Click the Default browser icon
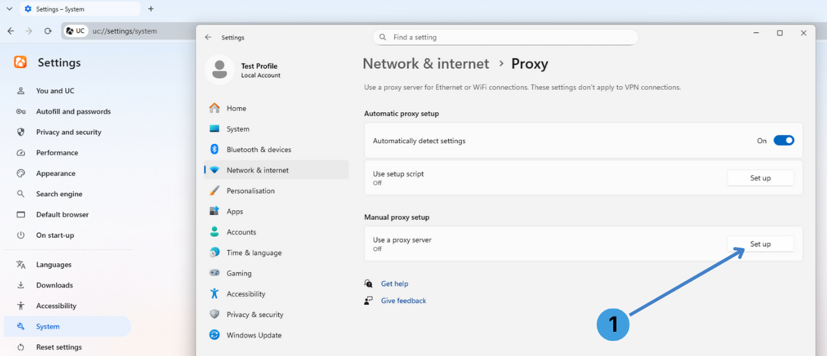The width and height of the screenshot is (827, 356). click(x=21, y=215)
